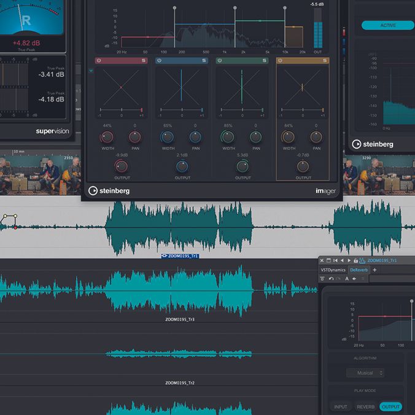Image resolution: width=415 pixels, height=415 pixels.
Task: Click the Steinberg logo in Imager plugin
Action: pyautogui.click(x=109, y=190)
